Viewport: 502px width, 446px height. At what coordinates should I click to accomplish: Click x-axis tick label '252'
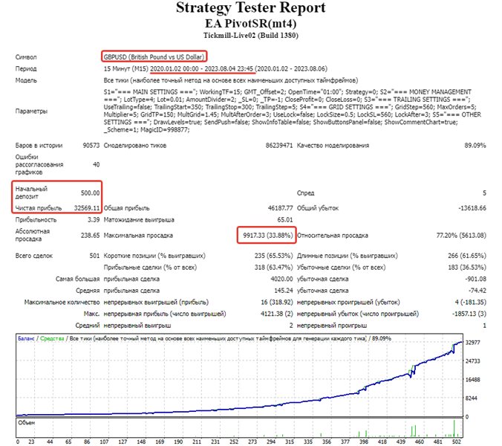234,442
